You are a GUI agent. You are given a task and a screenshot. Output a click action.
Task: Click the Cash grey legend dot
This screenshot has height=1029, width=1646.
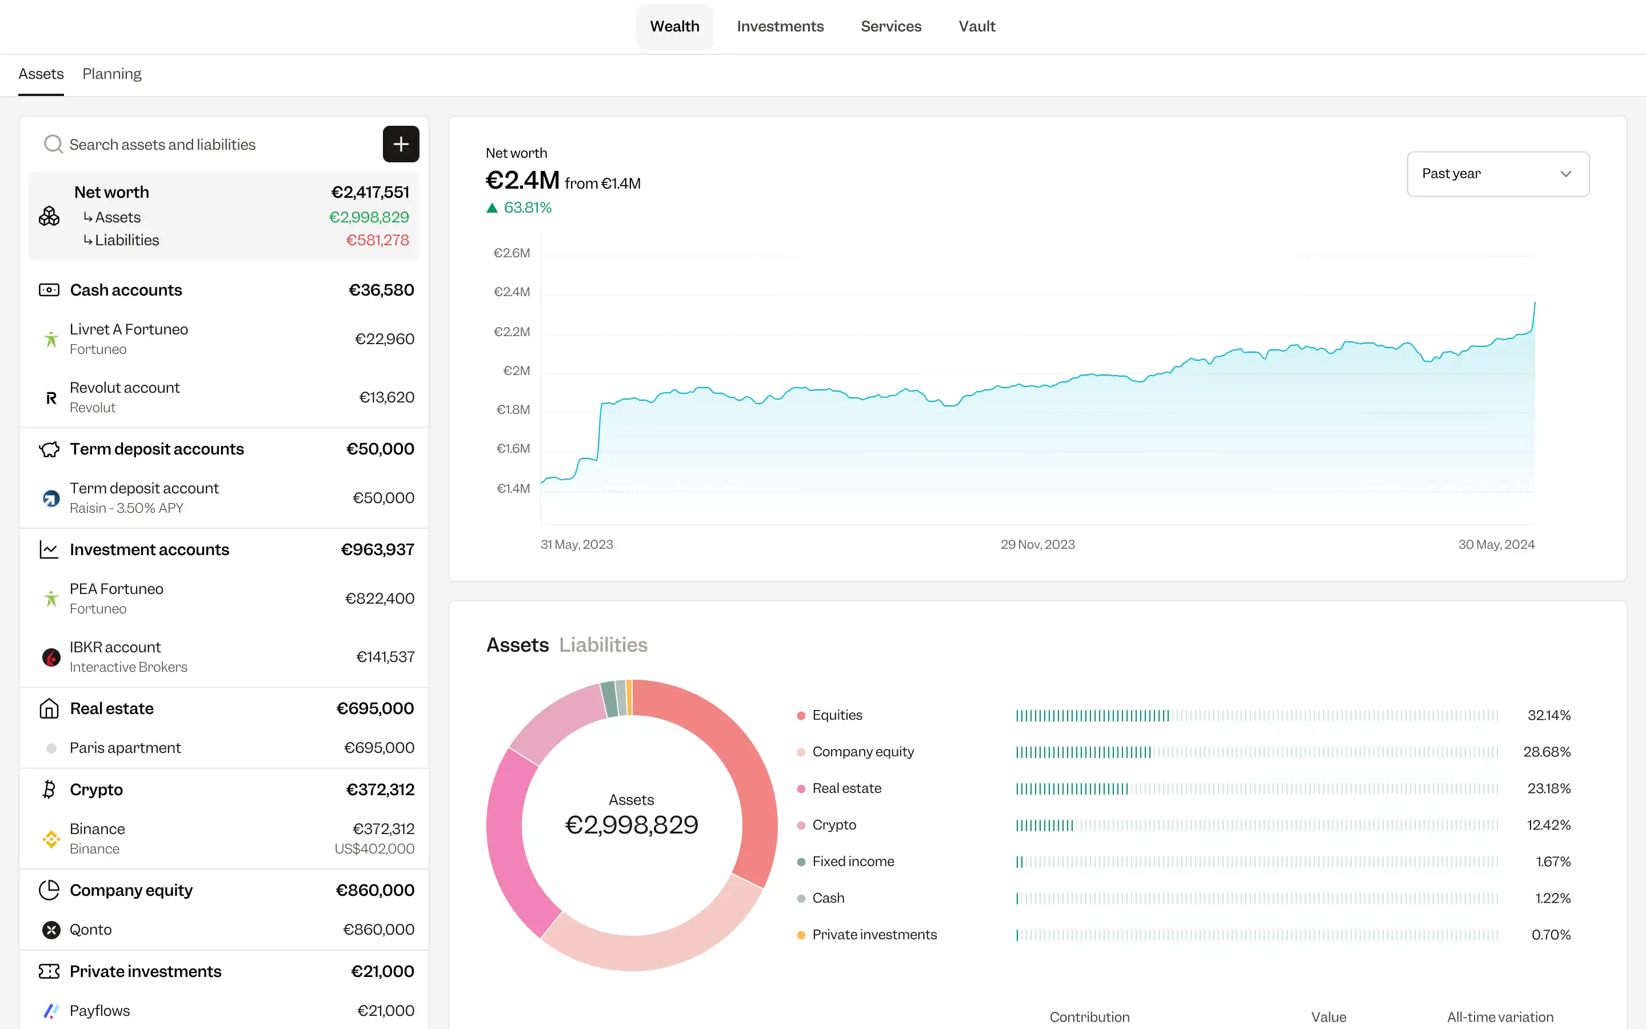click(801, 898)
